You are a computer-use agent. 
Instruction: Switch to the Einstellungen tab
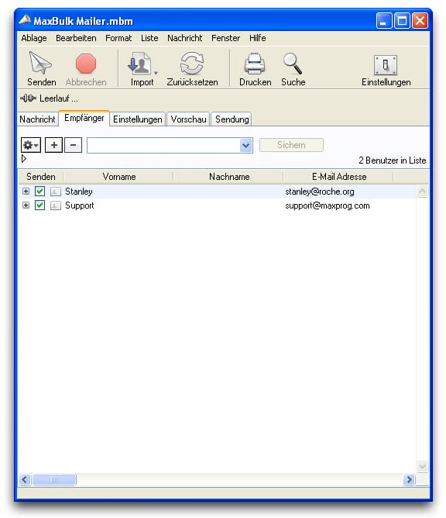[138, 119]
